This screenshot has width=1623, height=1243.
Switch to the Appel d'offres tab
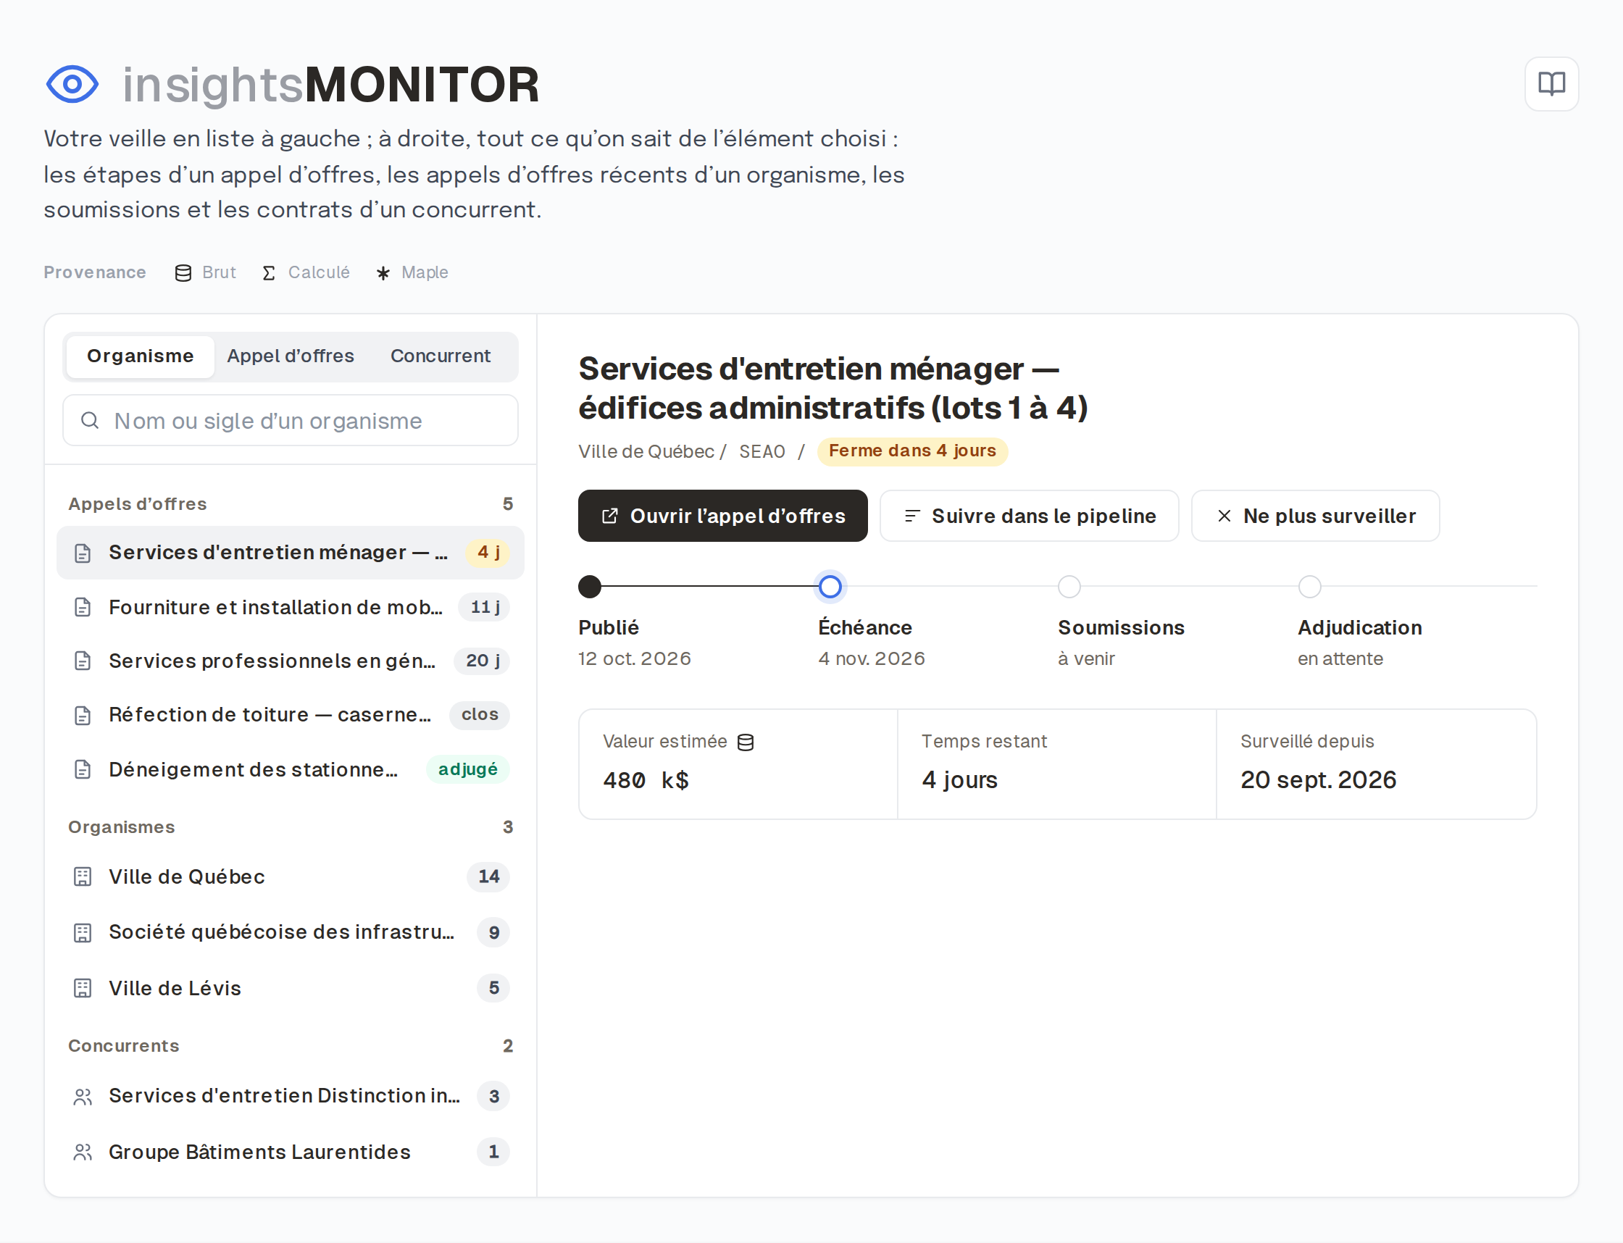coord(290,356)
